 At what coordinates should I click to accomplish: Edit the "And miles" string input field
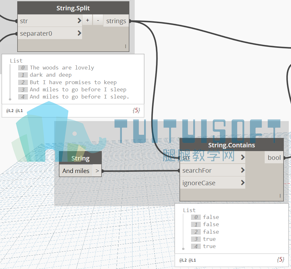coord(76,171)
